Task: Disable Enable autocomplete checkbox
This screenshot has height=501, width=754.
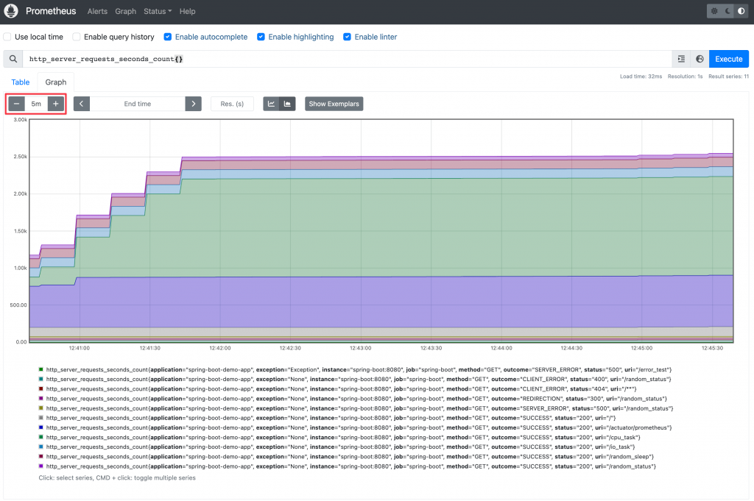Action: [x=167, y=37]
